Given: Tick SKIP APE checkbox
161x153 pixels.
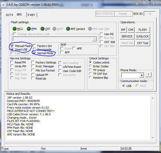Looking at the screenshot, I should 74,49.
